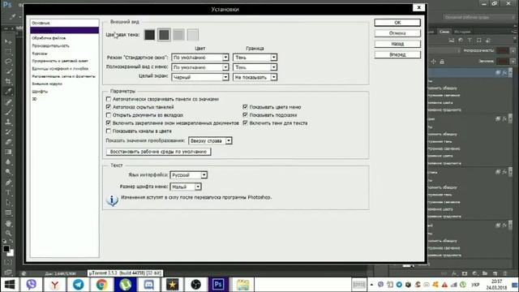Image resolution: width=519 pixels, height=292 pixels.
Task: Click the OK button
Action: coord(397,23)
